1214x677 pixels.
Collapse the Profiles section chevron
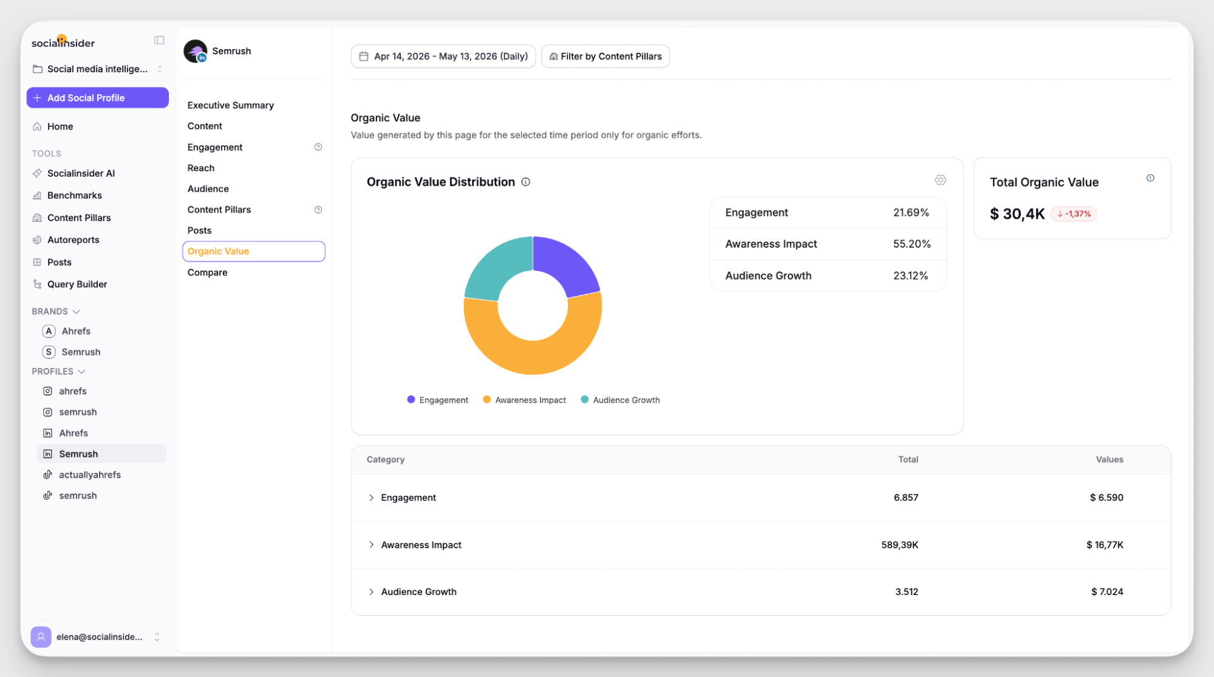point(81,372)
